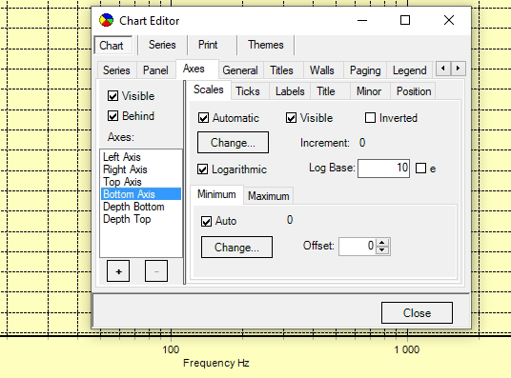Remove axis with the minus button
The height and width of the screenshot is (378, 511).
(156, 270)
